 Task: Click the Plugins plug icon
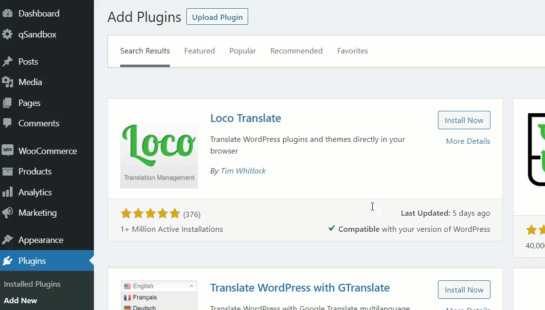click(x=7, y=261)
